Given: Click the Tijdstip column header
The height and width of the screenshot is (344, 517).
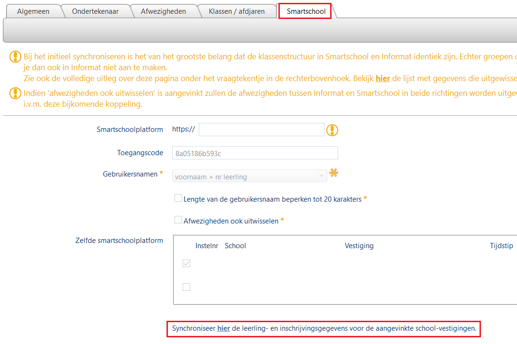Looking at the screenshot, I should 501,246.
